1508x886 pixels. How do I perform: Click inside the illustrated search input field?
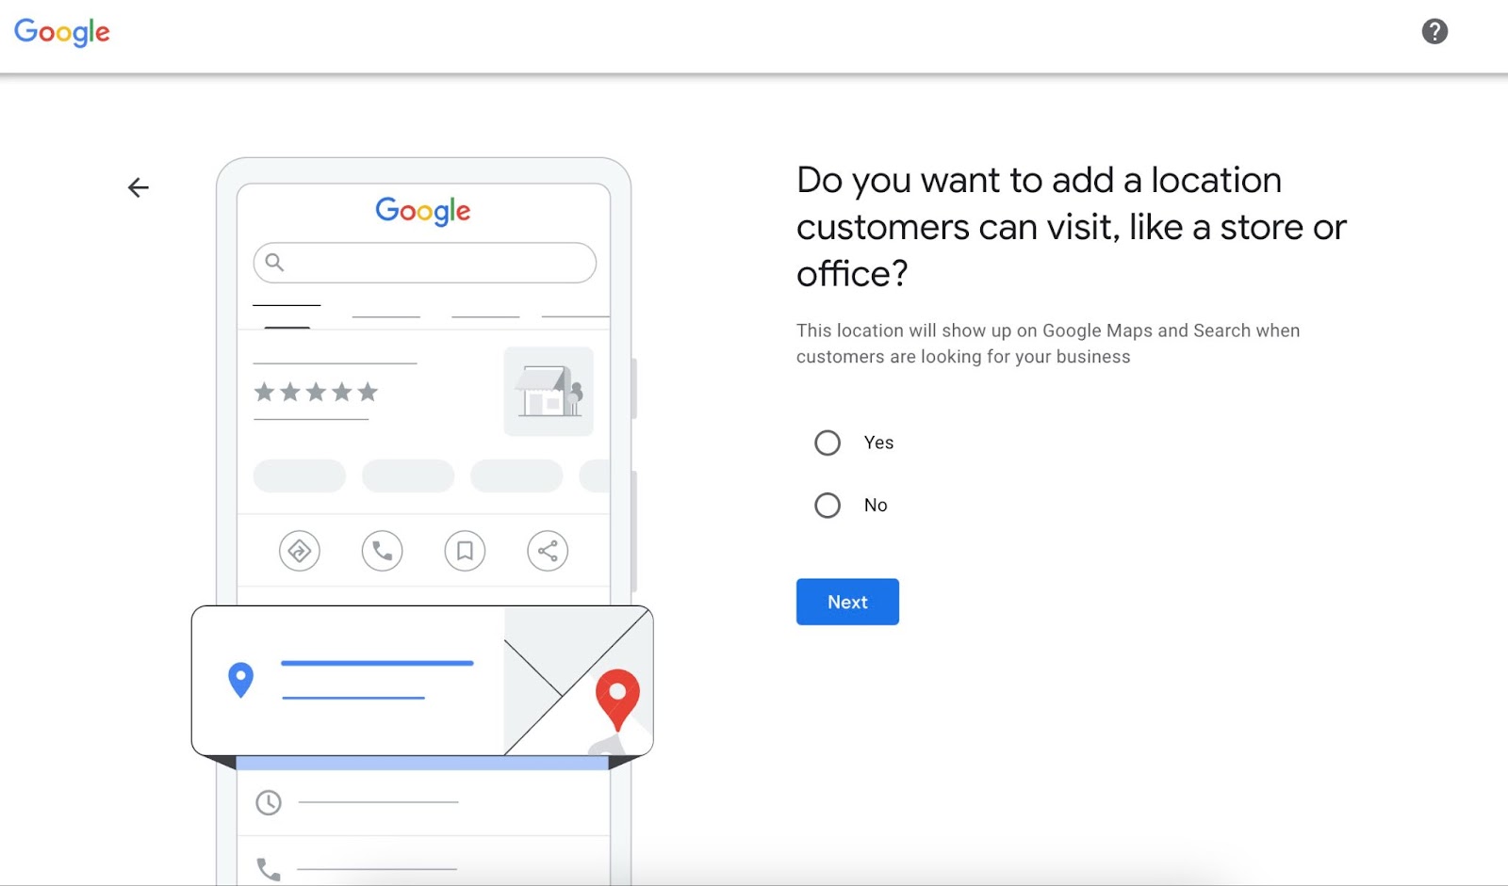tap(424, 263)
